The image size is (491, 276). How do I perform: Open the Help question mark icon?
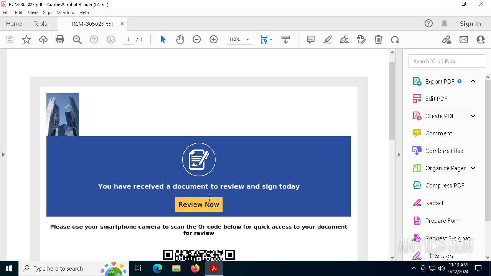pyautogui.click(x=428, y=23)
